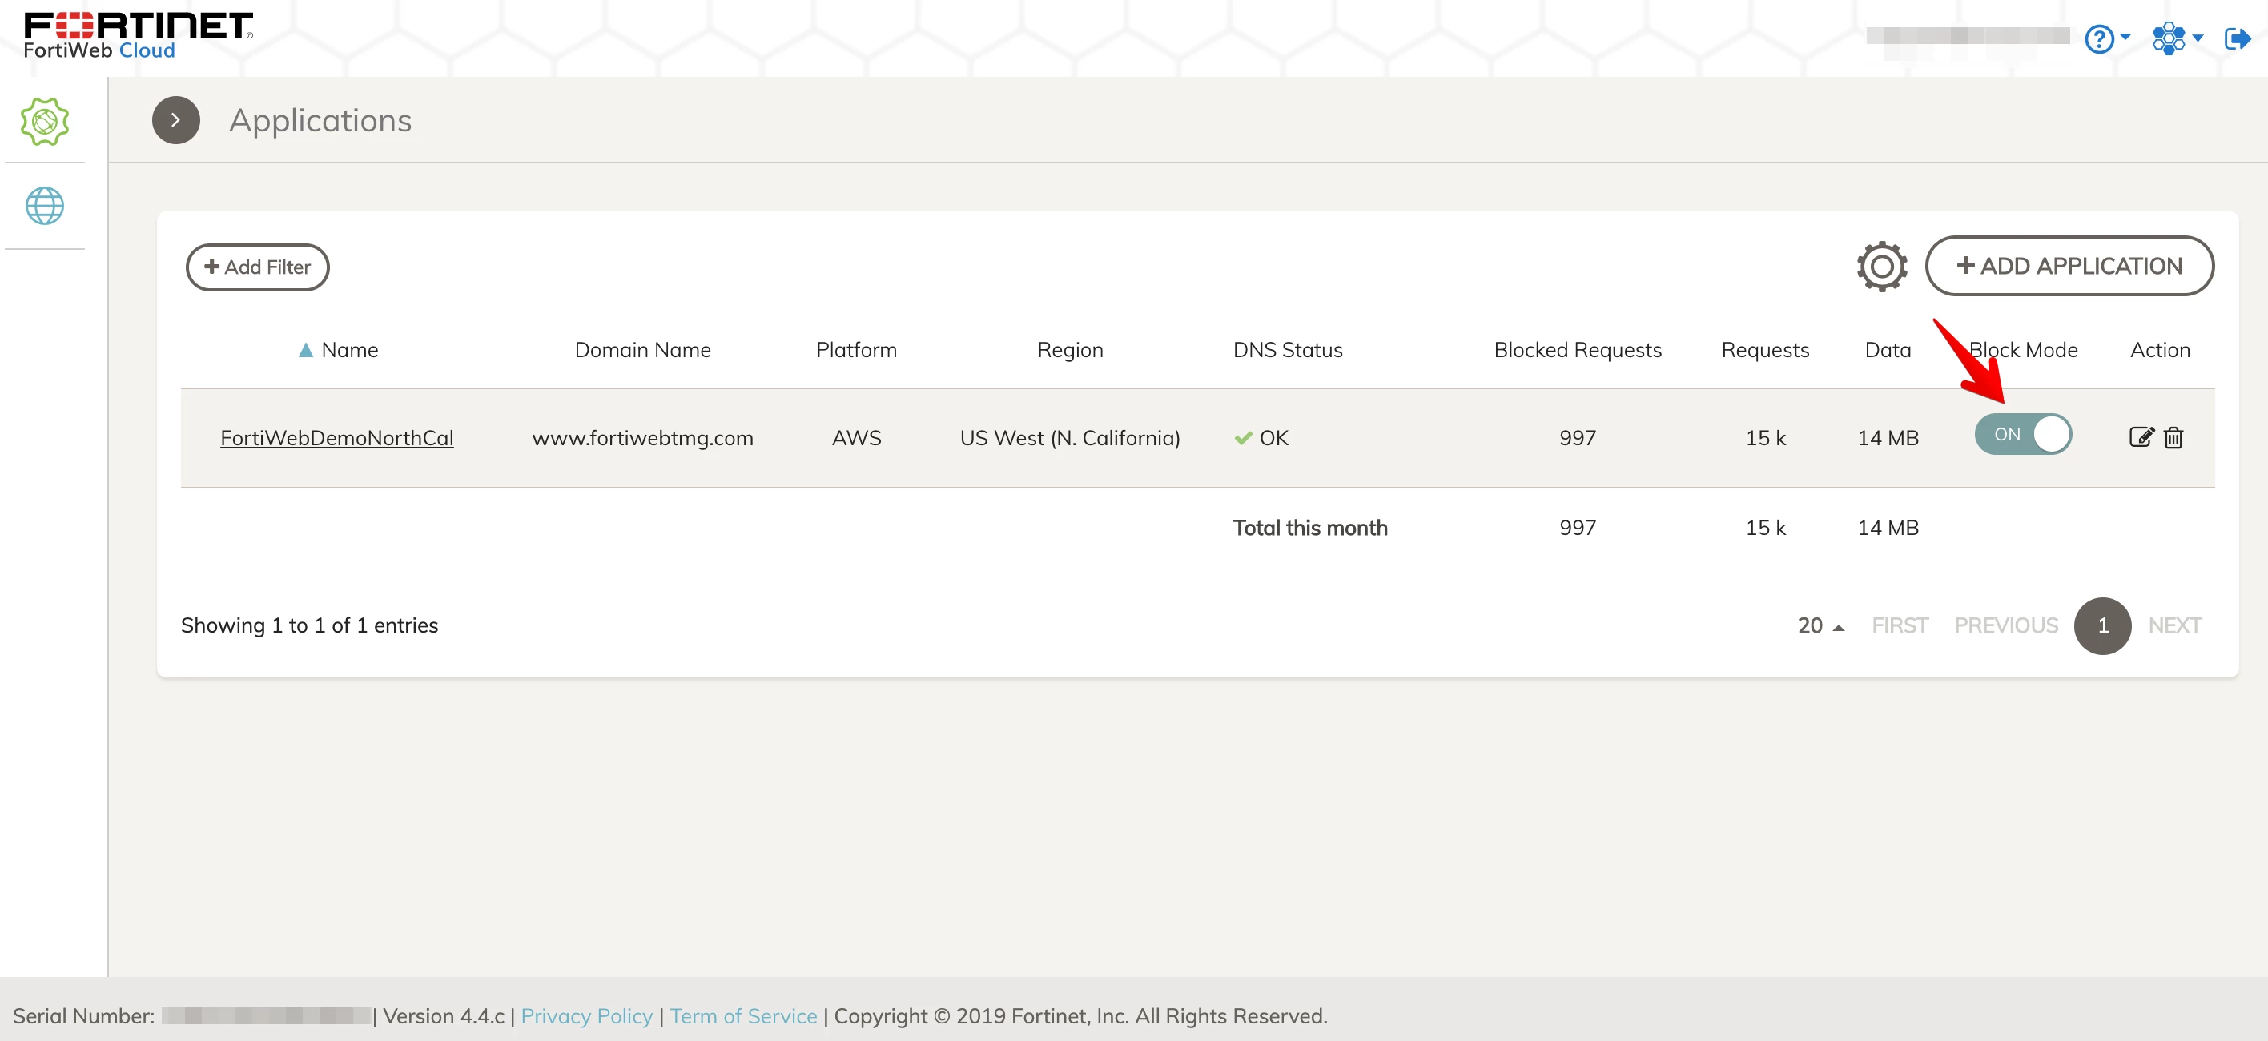The image size is (2268, 1041).
Task: Select page 1 in pagination
Action: (x=2102, y=625)
